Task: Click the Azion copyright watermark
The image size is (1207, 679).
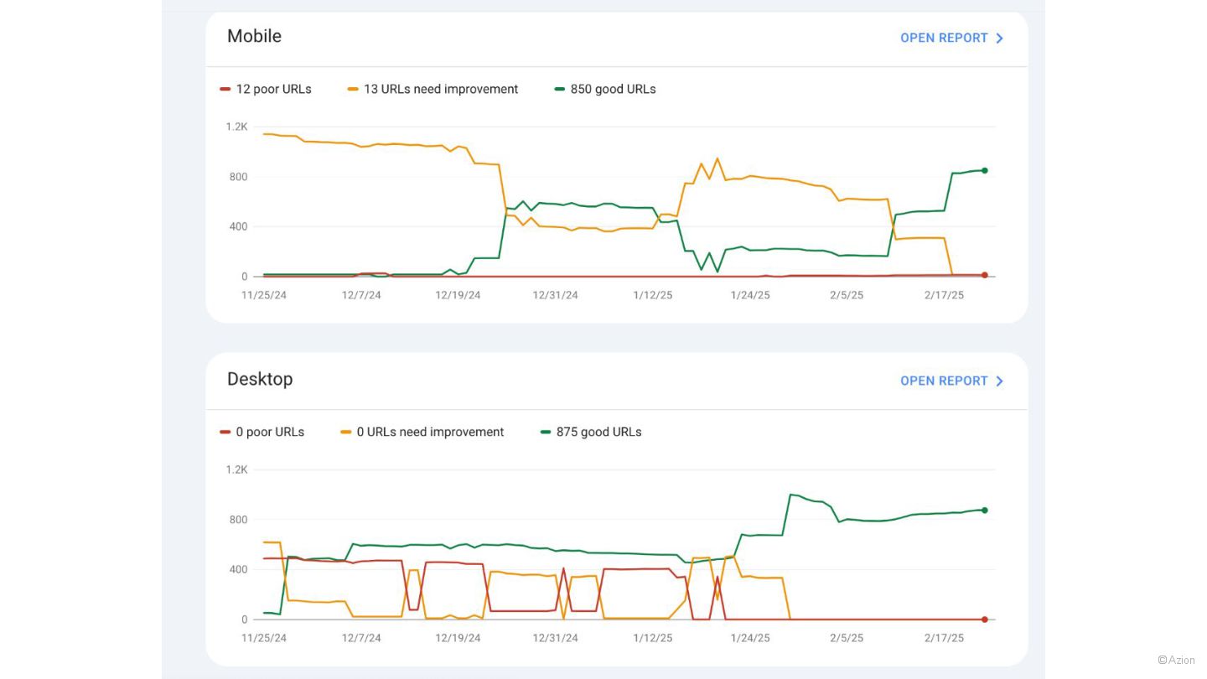Action: (1177, 660)
